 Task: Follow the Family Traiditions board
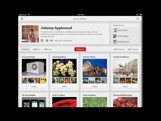point(125,87)
